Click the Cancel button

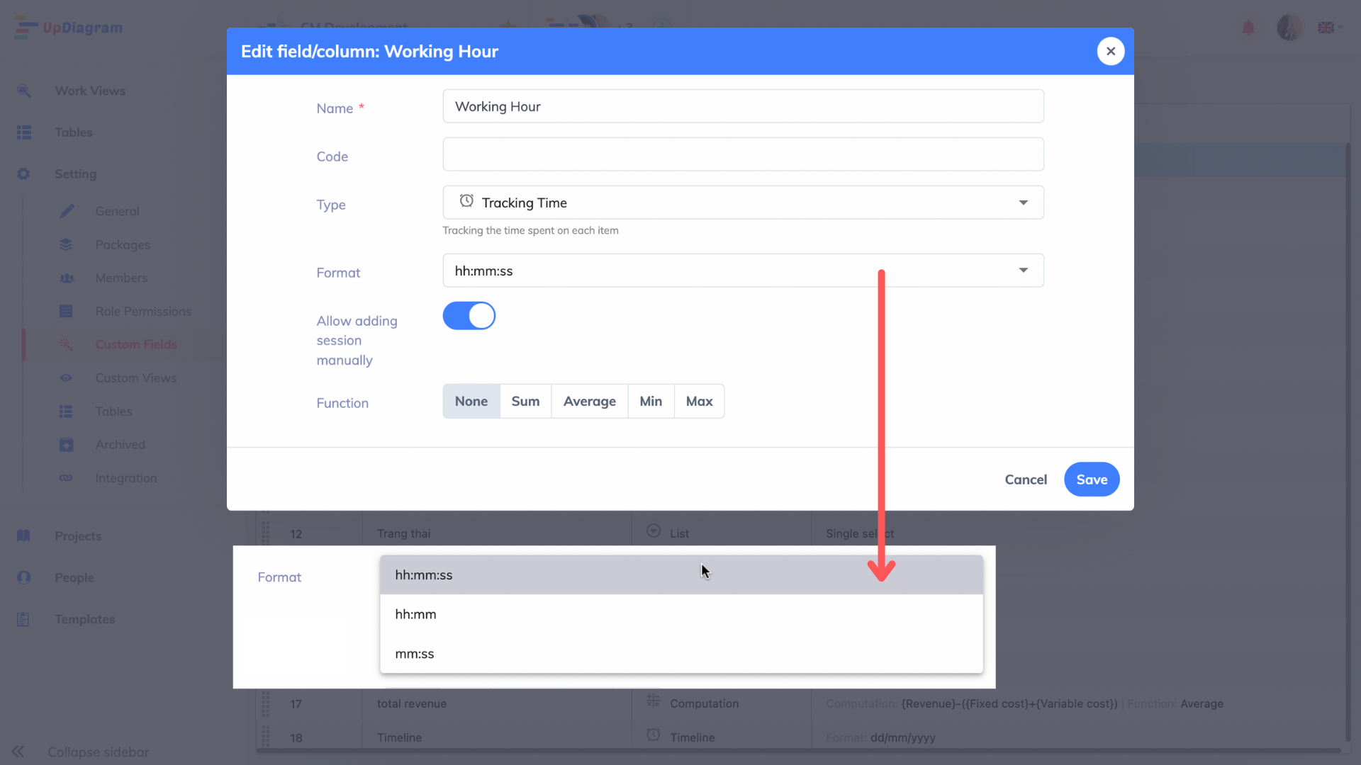tap(1025, 480)
